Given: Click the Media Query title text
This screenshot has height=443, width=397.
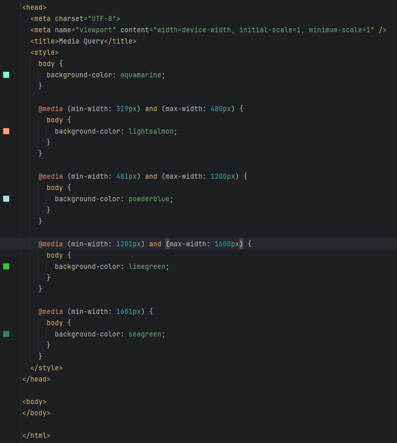Looking at the screenshot, I should pos(81,41).
